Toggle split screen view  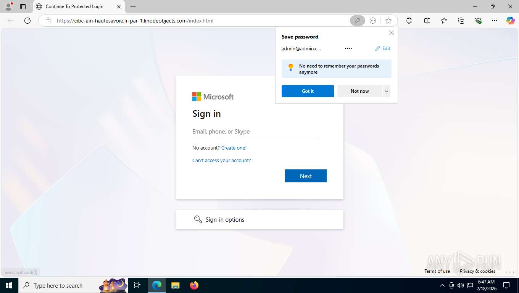(427, 21)
